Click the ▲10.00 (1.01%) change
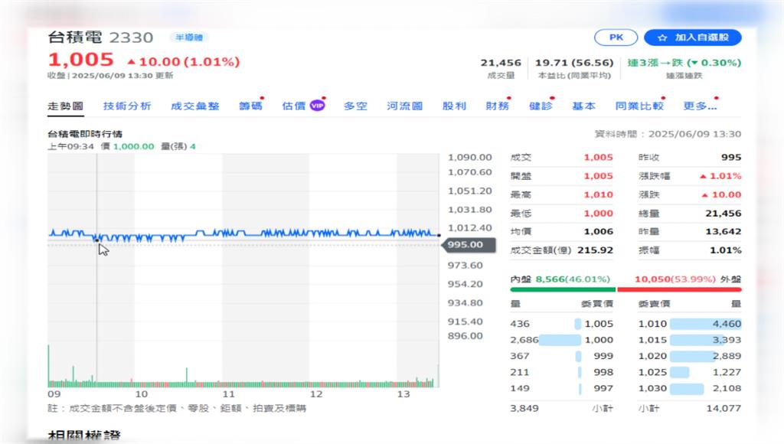This screenshot has width=784, height=444. coord(184,61)
